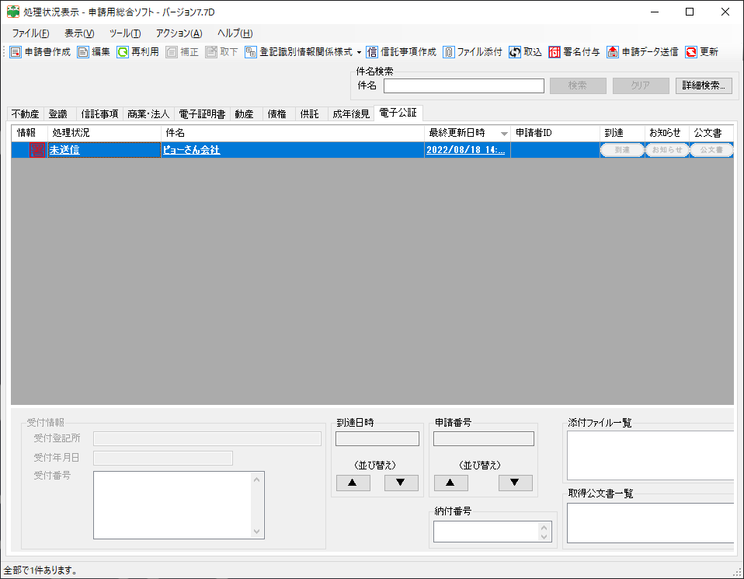Screen dimensions: 744x579
Task: Click the ピョーさん会社 subject link
Action: (x=192, y=150)
